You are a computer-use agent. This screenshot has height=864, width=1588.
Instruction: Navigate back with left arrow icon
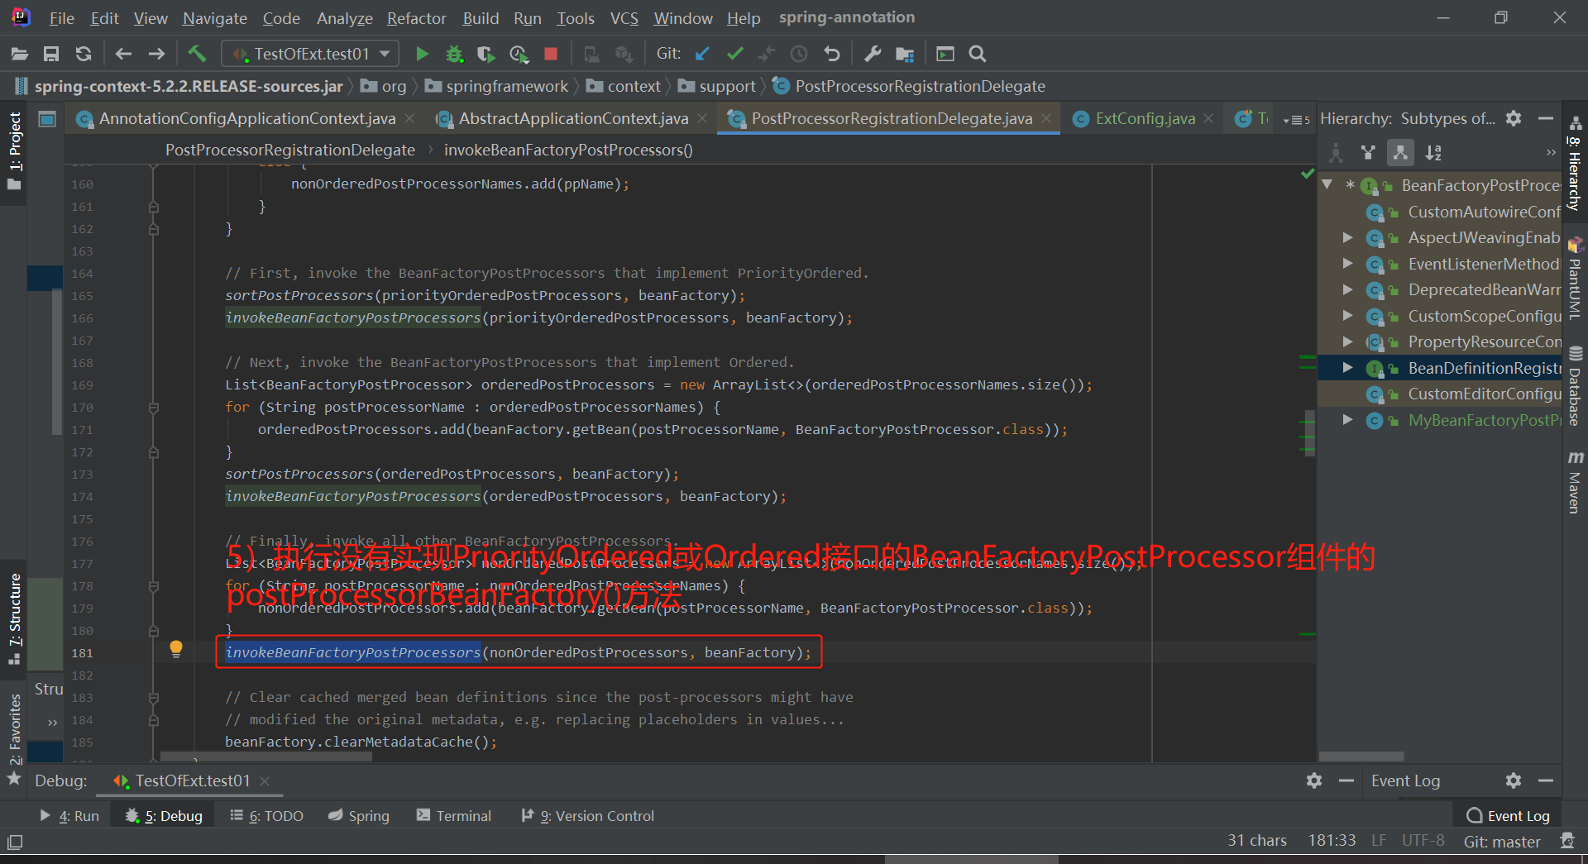123,54
